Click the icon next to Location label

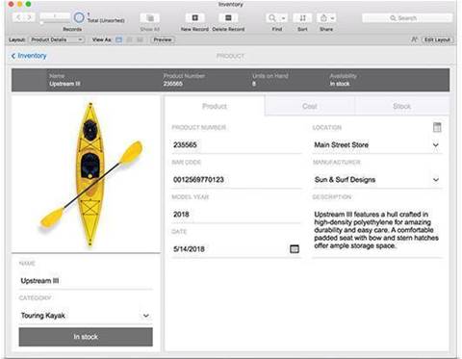(437, 127)
